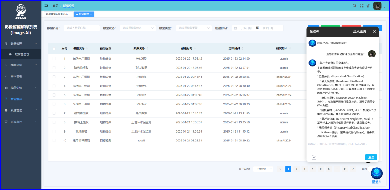Screen dimensions: 390x190
Task: Open the 模型状态 dropdown
Action: pyautogui.click(x=138, y=28)
